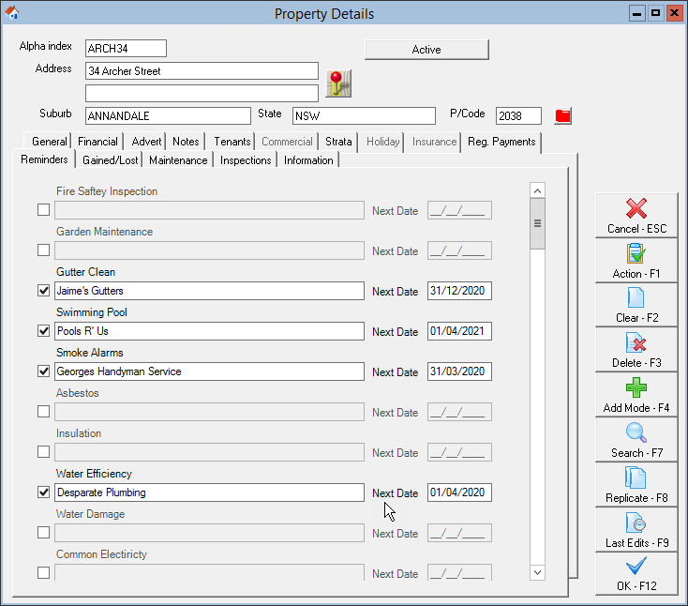688x606 pixels.
Task: Click the Last Edits - F9 button
Action: [636, 530]
